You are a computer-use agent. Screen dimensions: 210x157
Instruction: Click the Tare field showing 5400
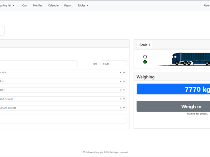(113, 64)
